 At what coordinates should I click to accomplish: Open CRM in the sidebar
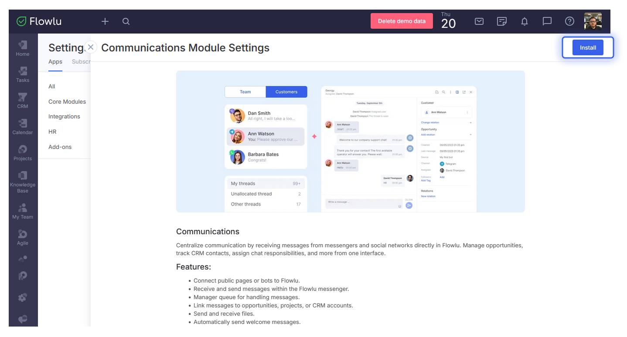tap(23, 101)
